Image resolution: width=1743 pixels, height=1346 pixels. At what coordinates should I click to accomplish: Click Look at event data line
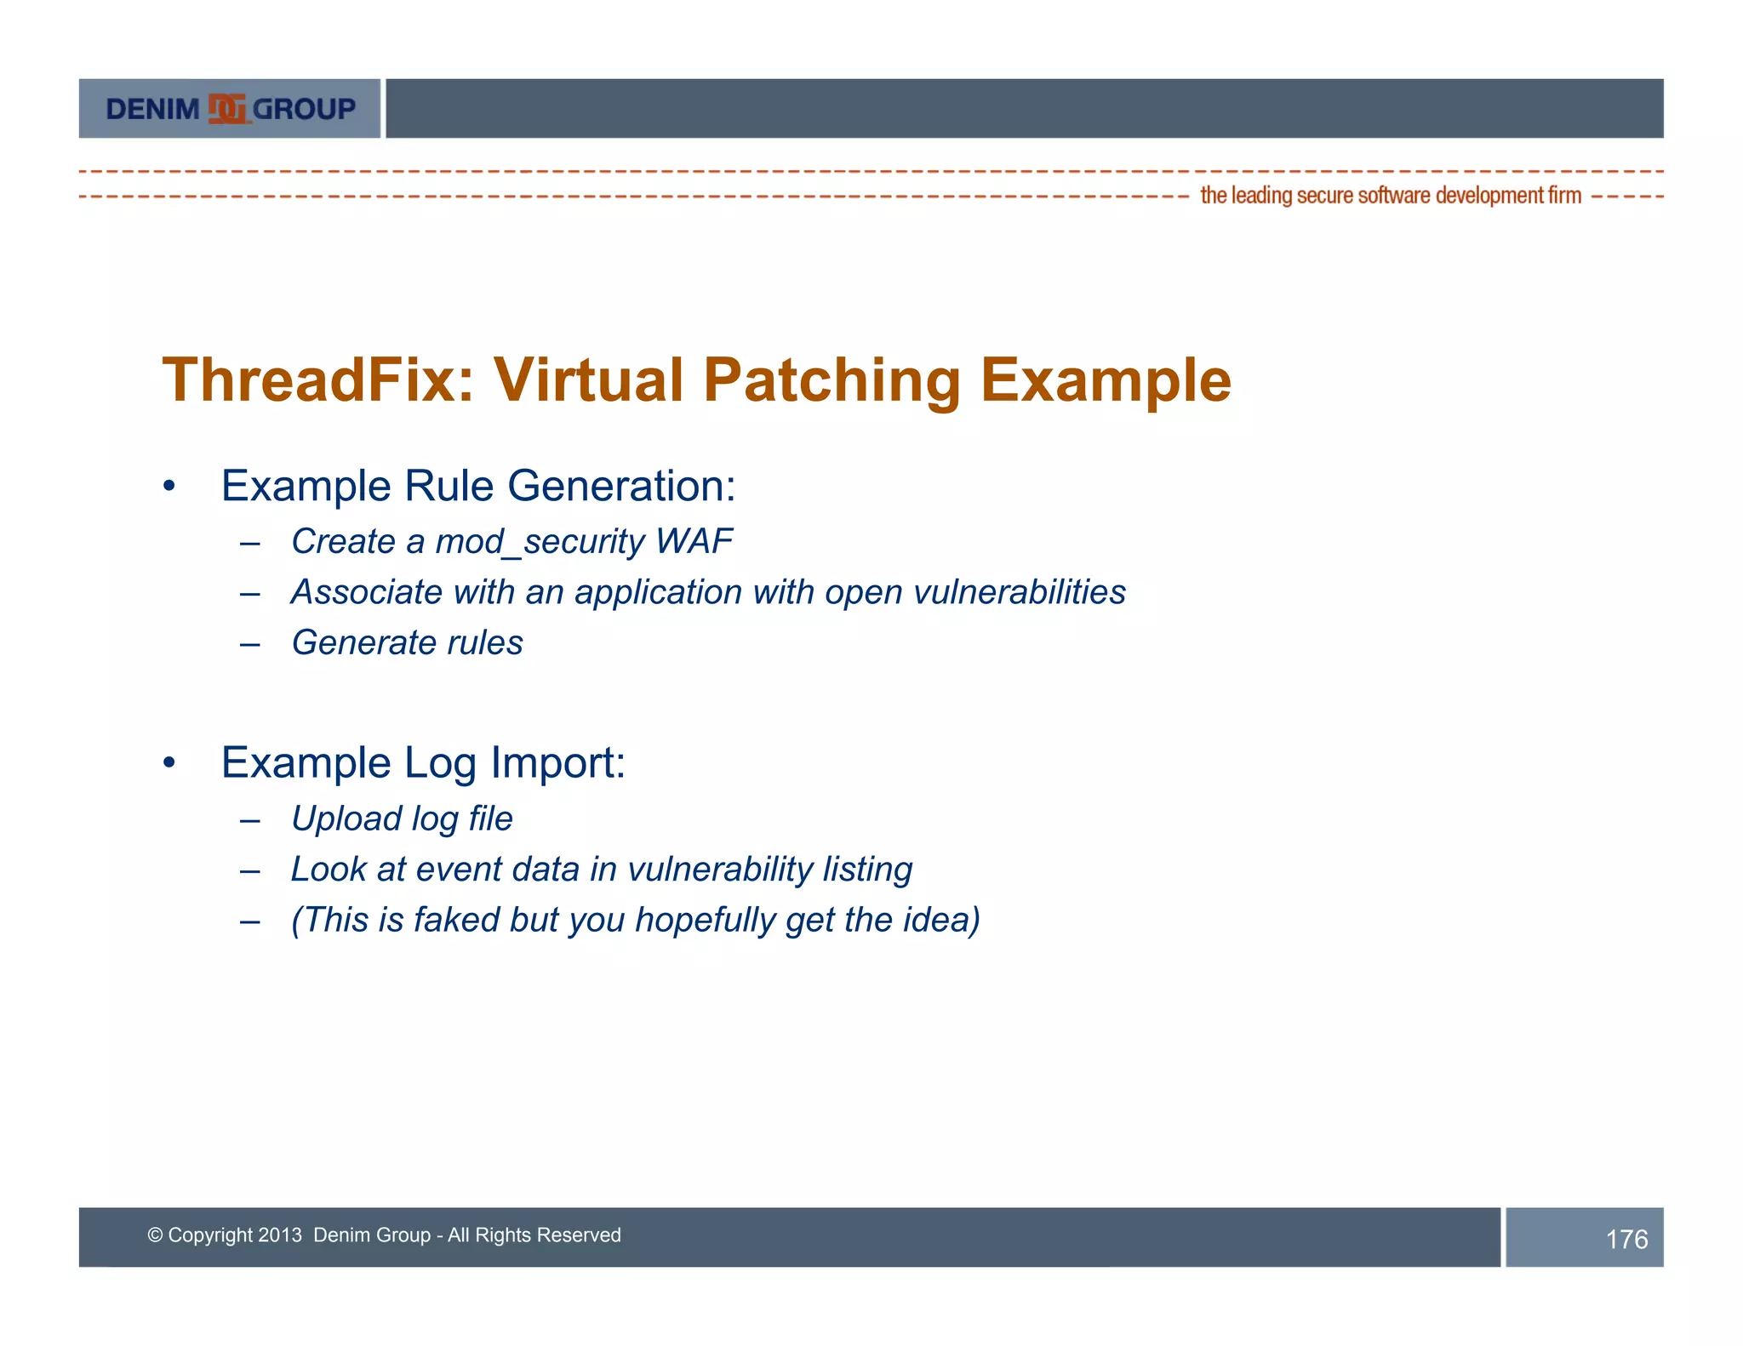click(601, 870)
